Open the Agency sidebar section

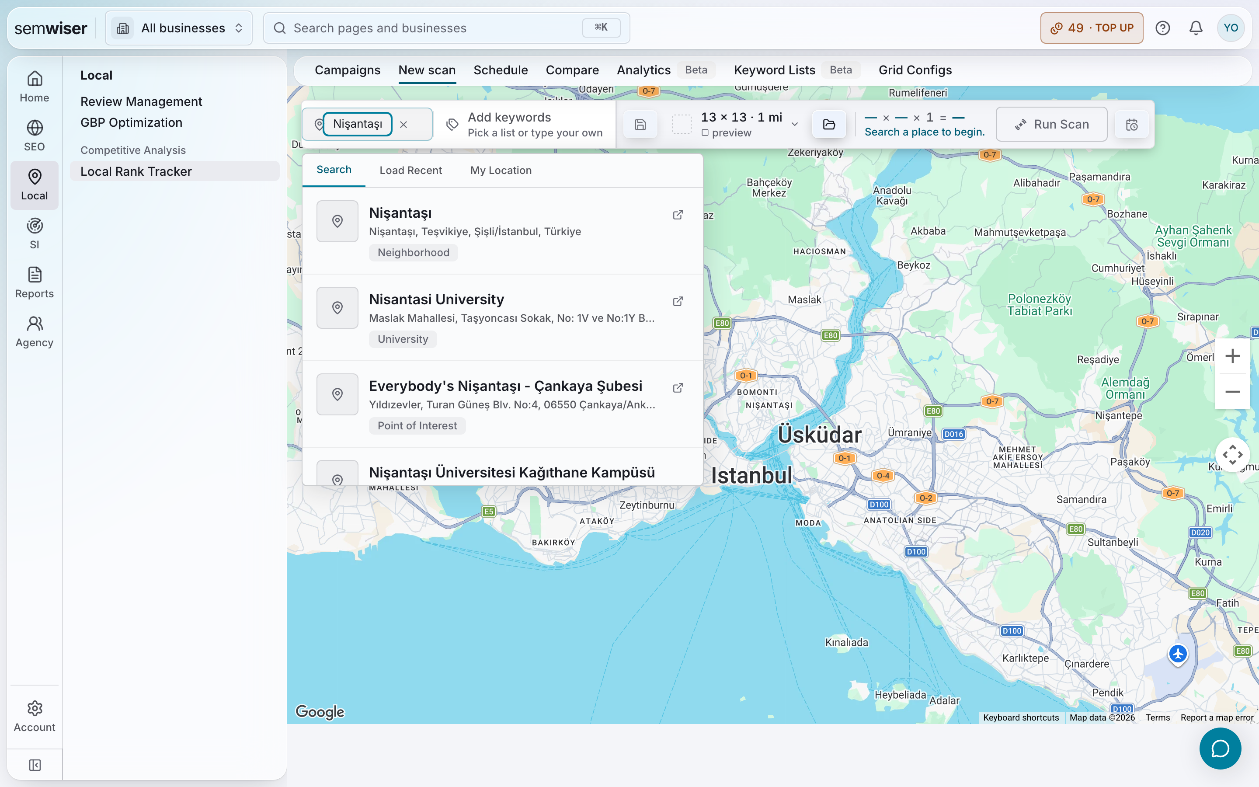(x=35, y=331)
